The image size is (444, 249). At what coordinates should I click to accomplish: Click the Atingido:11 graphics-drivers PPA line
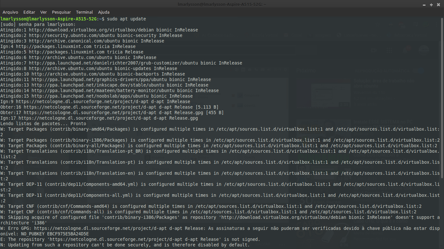click(106, 79)
